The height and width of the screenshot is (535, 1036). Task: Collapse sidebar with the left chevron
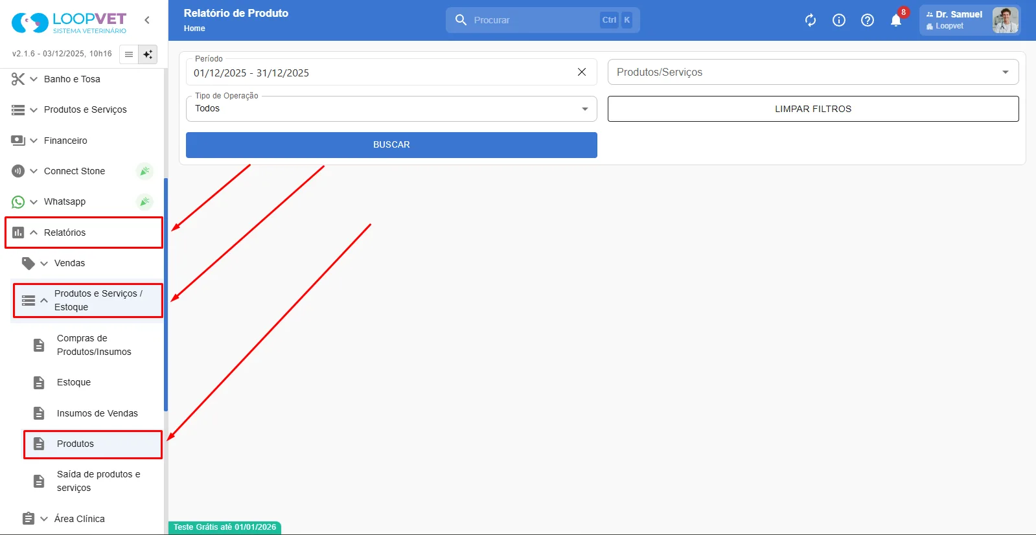(x=147, y=20)
